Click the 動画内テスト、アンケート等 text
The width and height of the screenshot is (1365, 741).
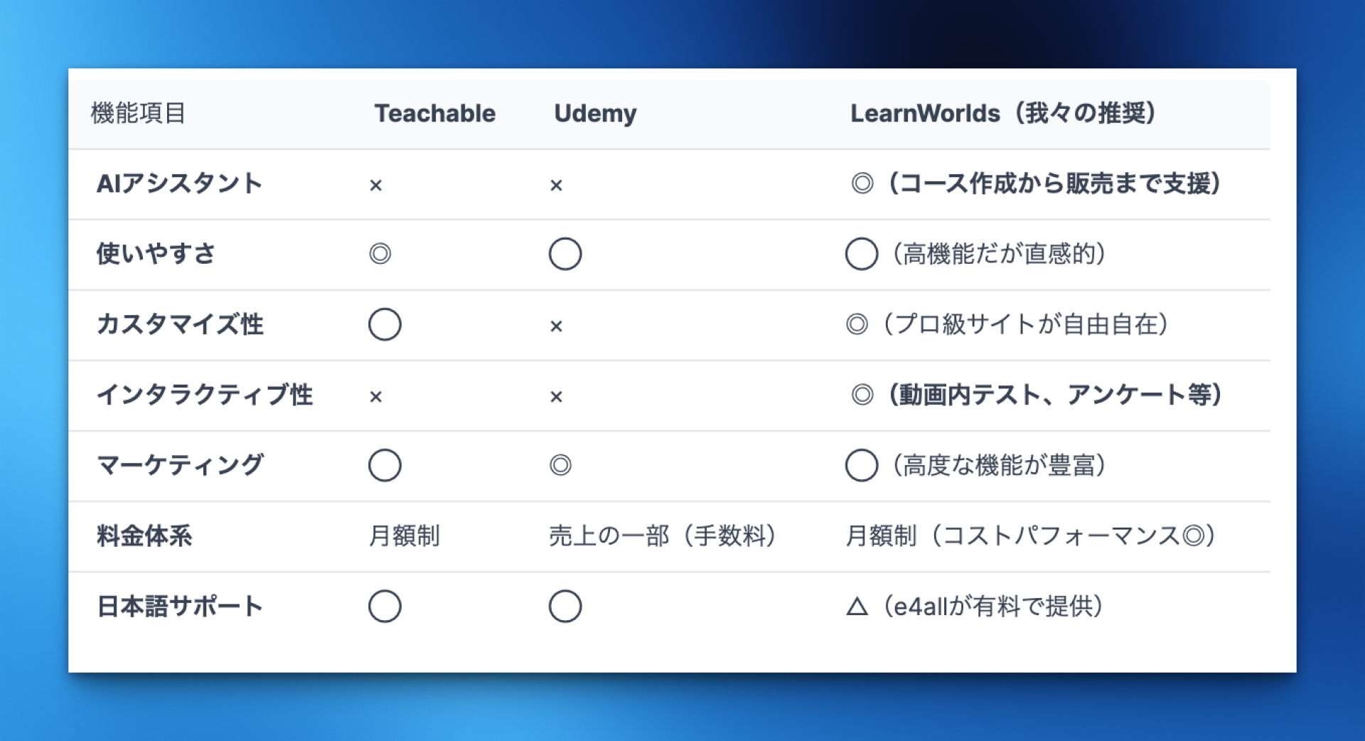pyautogui.click(x=1053, y=395)
